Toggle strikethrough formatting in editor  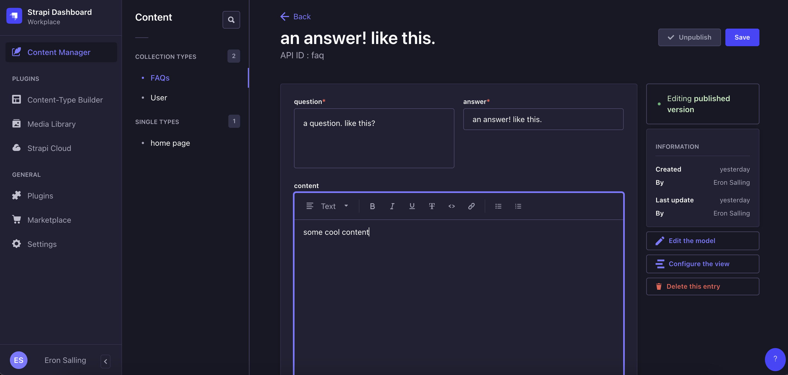coord(432,206)
